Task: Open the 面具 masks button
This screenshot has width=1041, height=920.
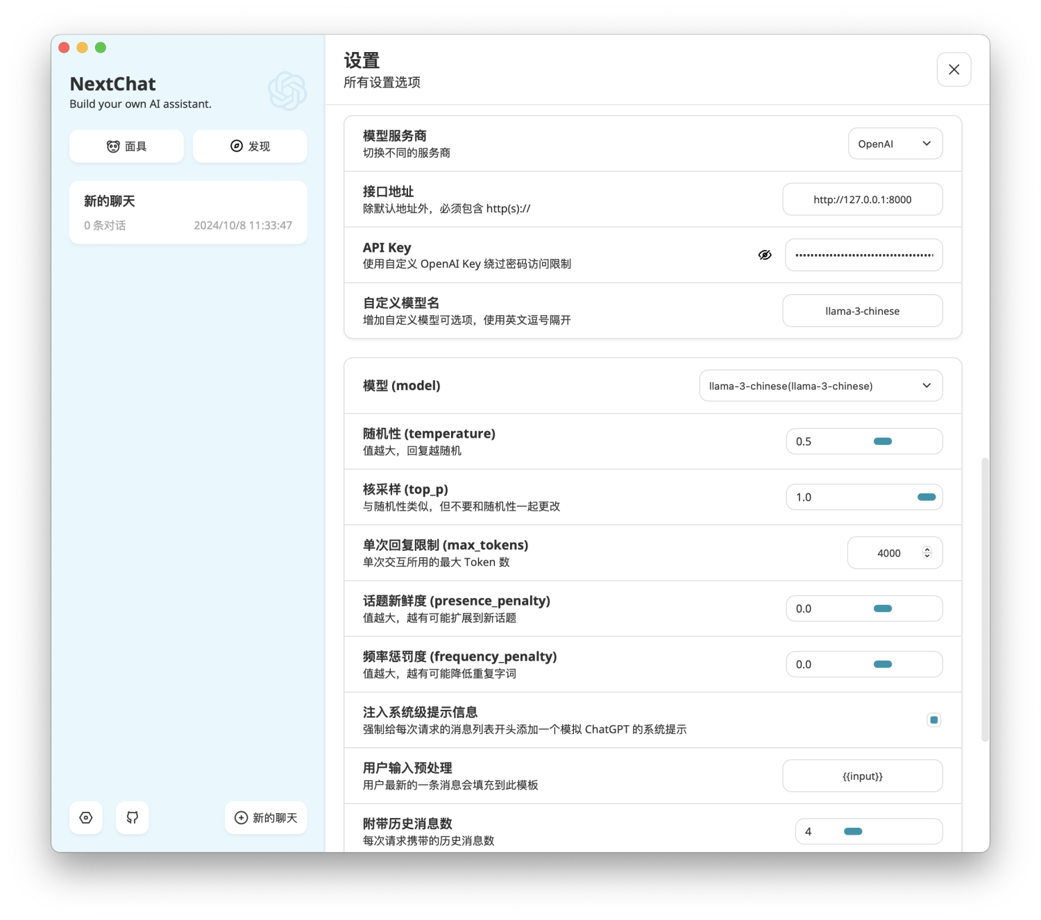Action: pyautogui.click(x=126, y=146)
